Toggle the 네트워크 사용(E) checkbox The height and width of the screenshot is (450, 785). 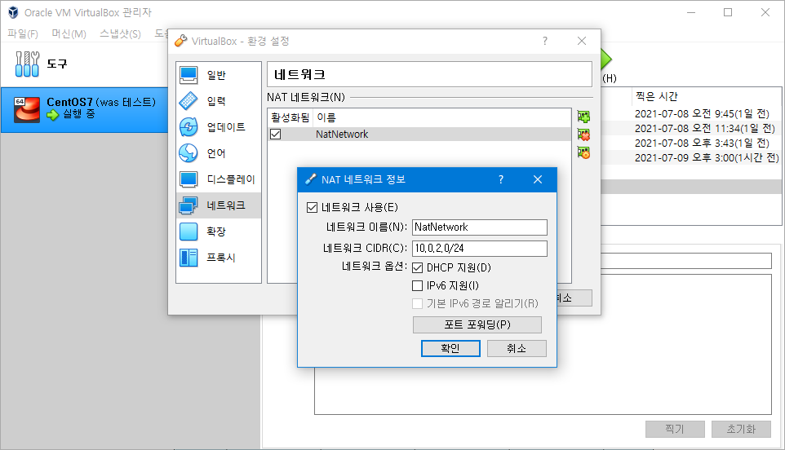(312, 208)
